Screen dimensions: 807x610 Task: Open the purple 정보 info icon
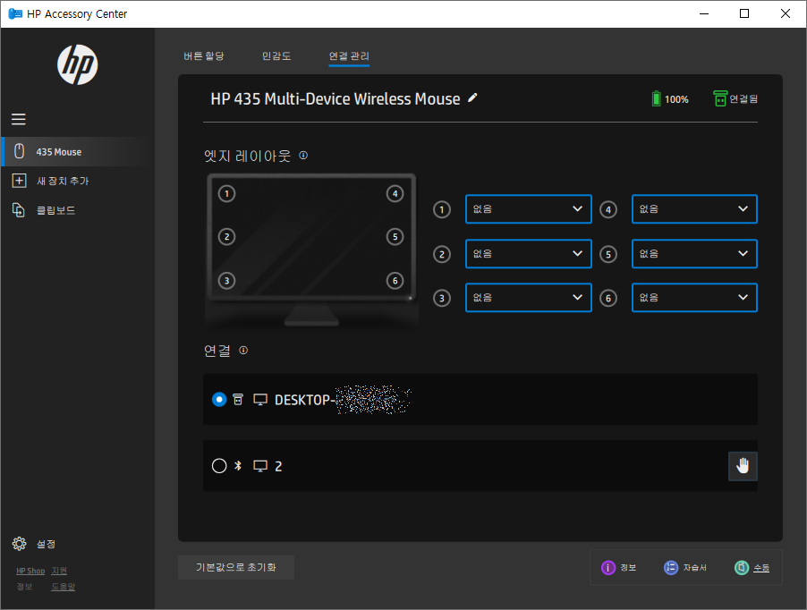[608, 567]
